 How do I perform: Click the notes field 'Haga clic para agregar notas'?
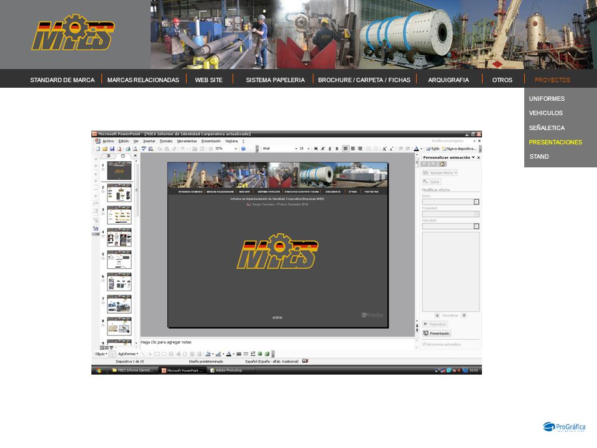pos(277,342)
